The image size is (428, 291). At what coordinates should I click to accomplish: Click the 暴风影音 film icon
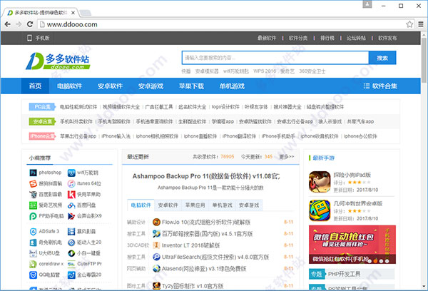point(71,232)
